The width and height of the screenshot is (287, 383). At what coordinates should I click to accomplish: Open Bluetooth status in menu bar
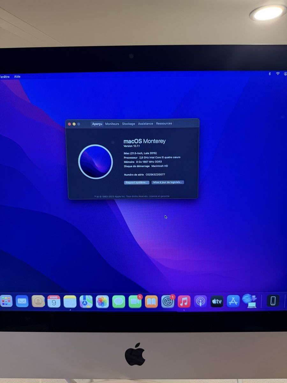coord(269,74)
